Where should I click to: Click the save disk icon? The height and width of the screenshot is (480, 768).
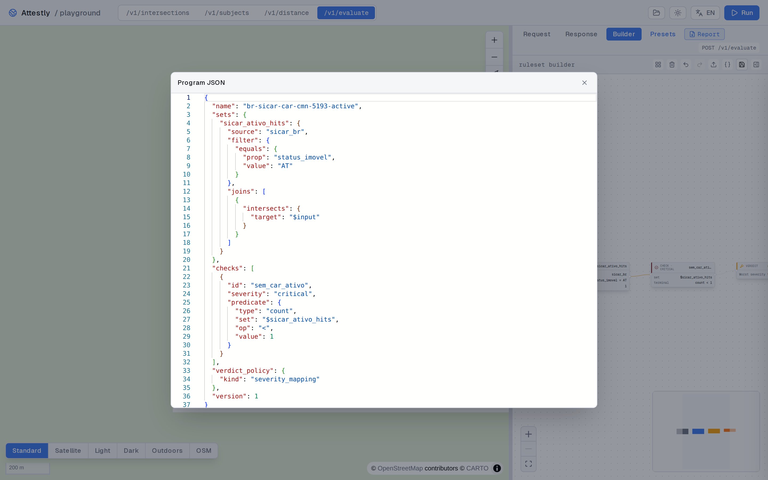click(x=742, y=65)
